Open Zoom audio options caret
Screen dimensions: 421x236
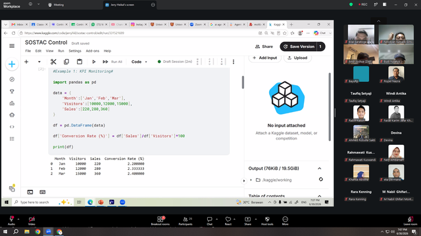coord(18,219)
